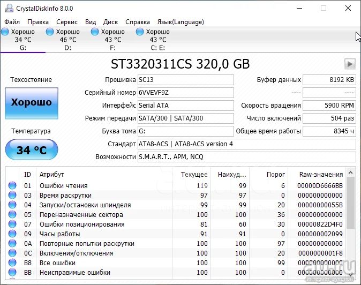Viewport: 361px width, 285px height.
Task: Click raw value 00000000055B
Action: pos(320,205)
